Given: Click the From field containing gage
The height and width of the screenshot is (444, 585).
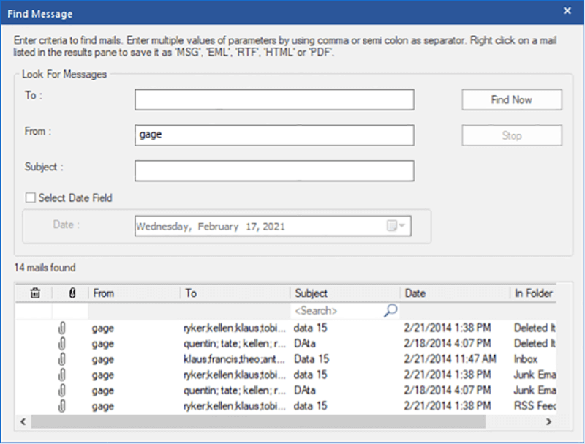Looking at the screenshot, I should 274,135.
